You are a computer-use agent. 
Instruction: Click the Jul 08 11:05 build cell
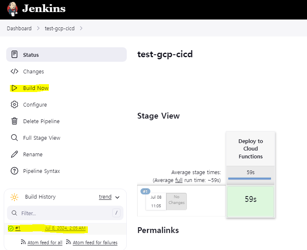(x=156, y=201)
